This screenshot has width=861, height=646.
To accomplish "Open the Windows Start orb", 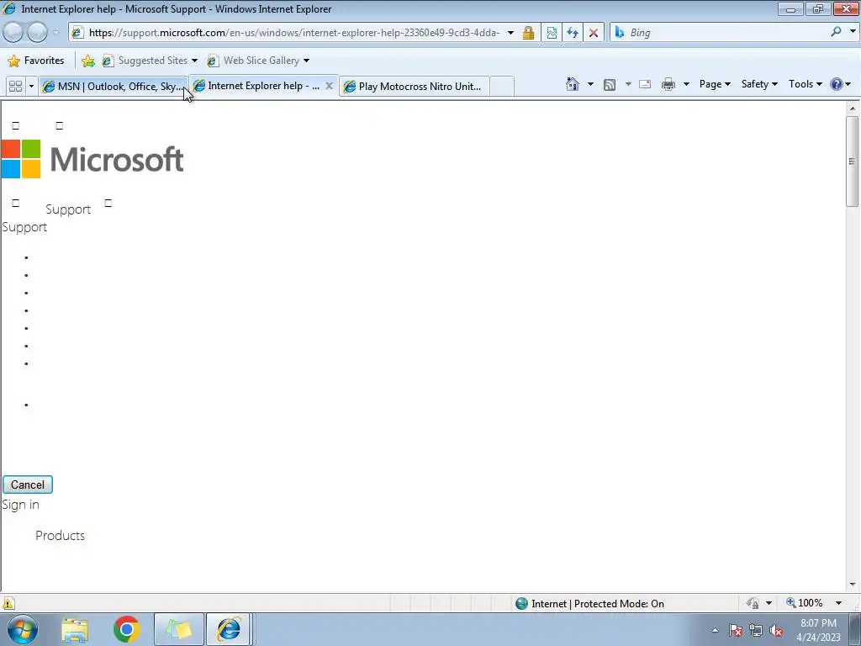I will (x=22, y=629).
